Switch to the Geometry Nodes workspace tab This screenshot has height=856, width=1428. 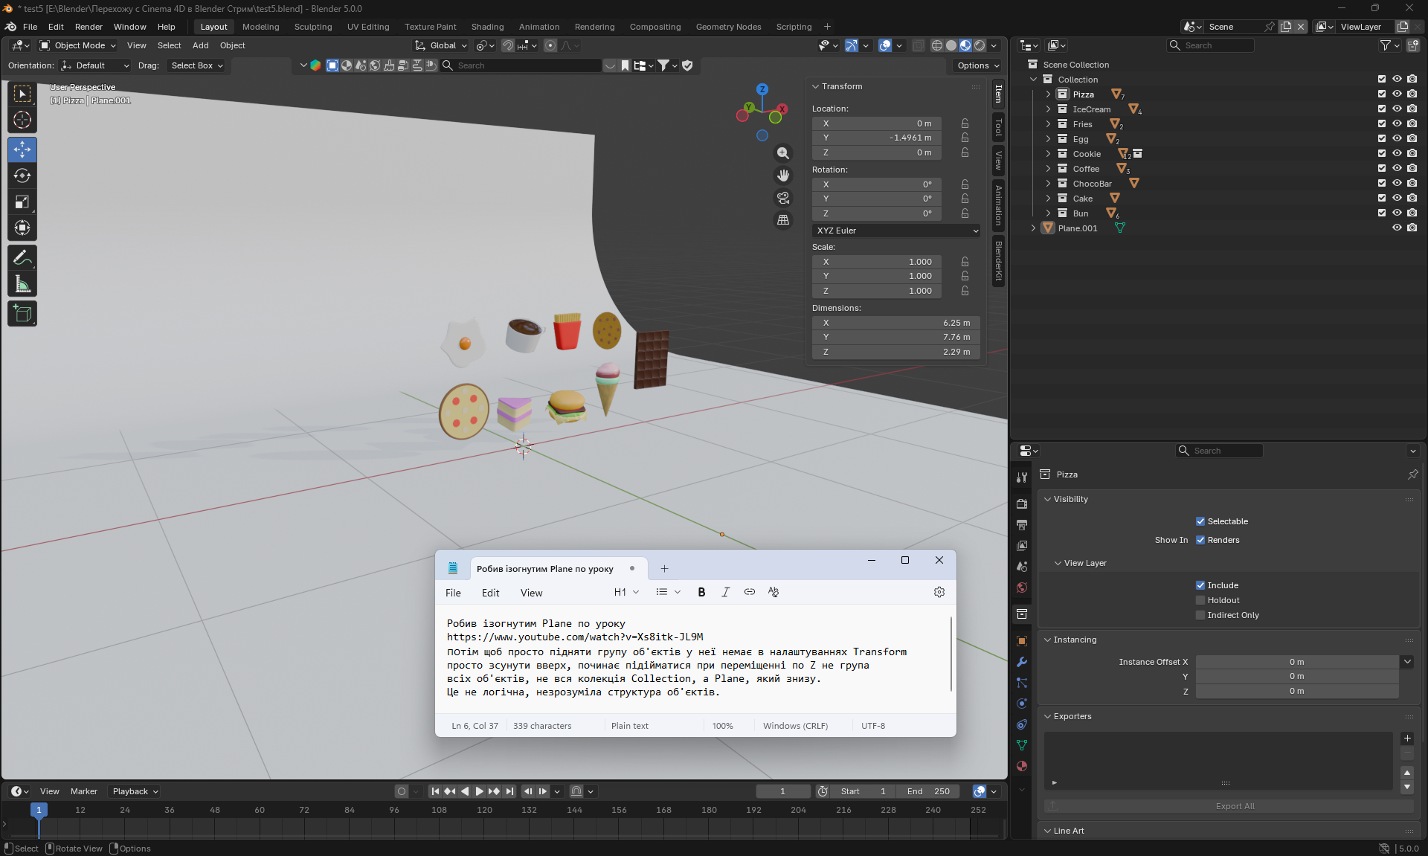(x=727, y=27)
